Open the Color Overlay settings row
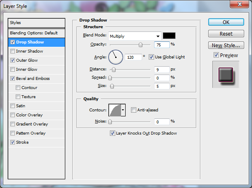The image size is (252, 188). (36, 115)
